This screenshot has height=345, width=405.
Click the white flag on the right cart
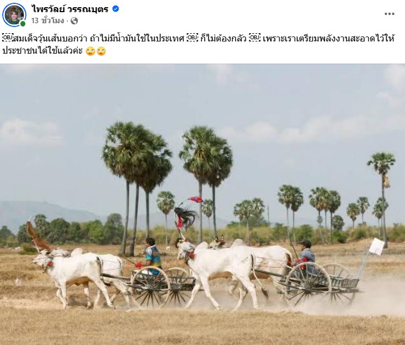[x=376, y=247]
